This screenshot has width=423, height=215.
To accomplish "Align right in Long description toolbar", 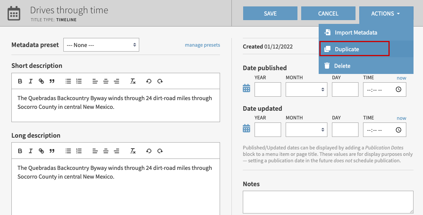I will coord(116,151).
